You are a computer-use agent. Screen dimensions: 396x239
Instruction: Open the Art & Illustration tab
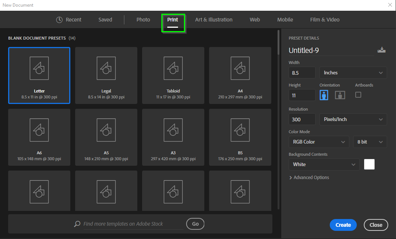coord(214,20)
